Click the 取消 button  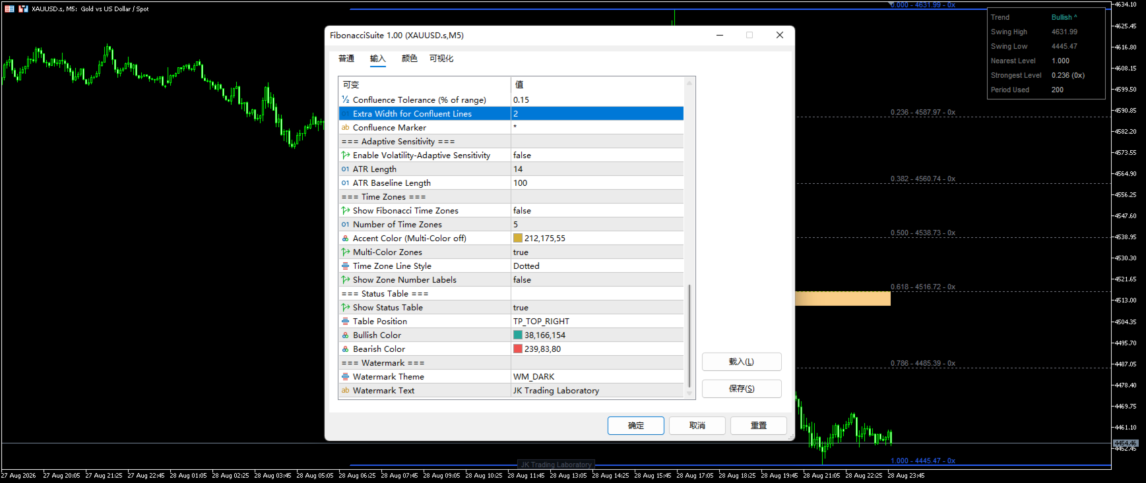tap(697, 426)
